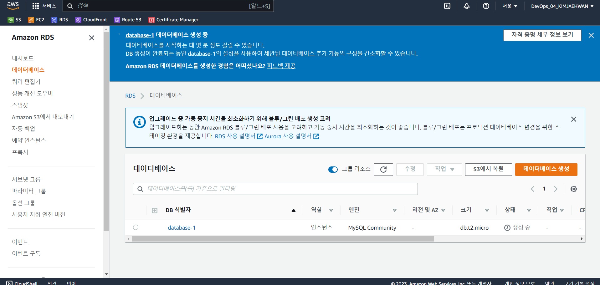Viewport: 600px width, 285px height.
Task: Select the database-1 radio button
Action: pos(136,227)
